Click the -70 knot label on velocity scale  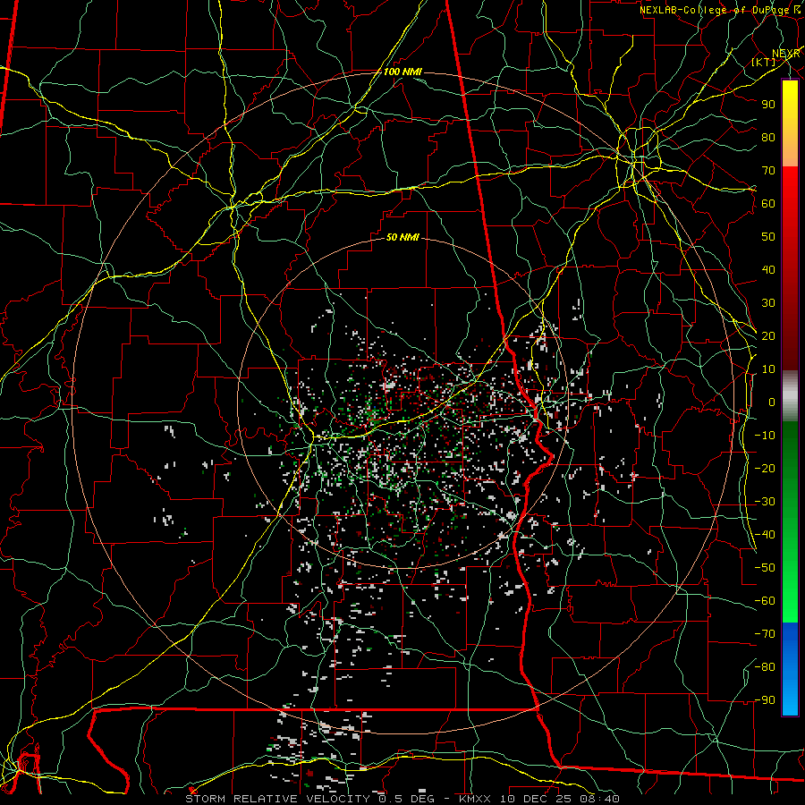click(x=765, y=634)
